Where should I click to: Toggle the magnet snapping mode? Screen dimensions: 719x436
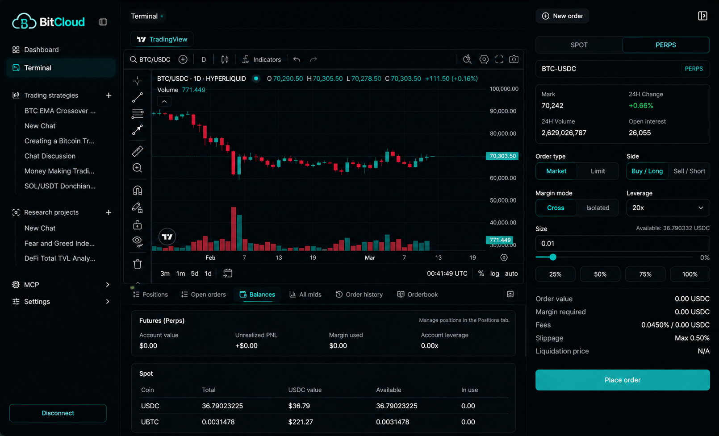click(138, 191)
